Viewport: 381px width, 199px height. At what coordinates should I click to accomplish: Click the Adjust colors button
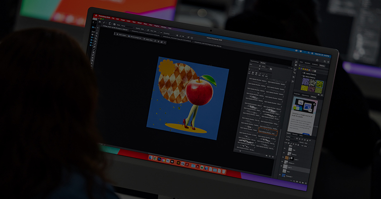pos(148,39)
